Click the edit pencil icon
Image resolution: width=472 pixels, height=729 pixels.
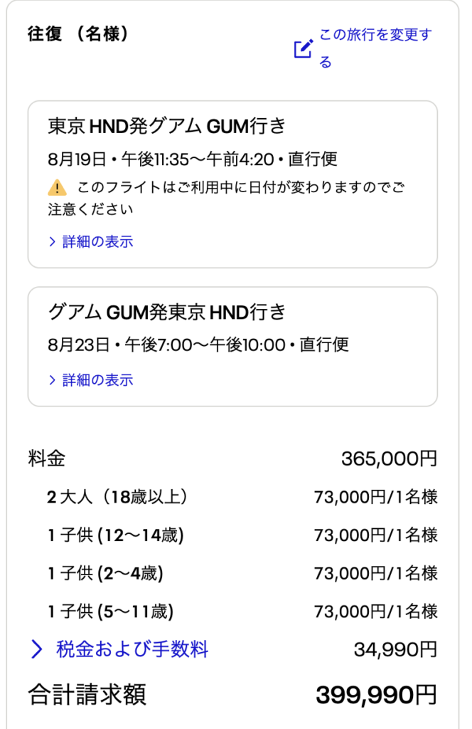(x=304, y=48)
